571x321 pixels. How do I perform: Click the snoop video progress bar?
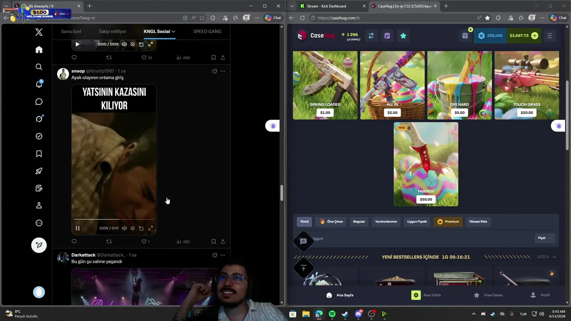coord(114,219)
